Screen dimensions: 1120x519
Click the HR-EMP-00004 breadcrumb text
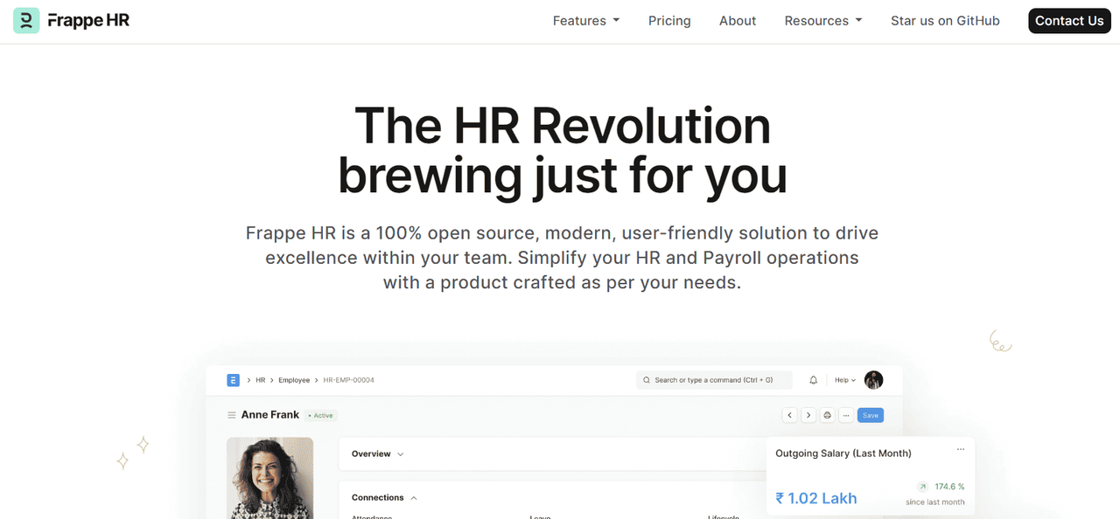tap(348, 380)
